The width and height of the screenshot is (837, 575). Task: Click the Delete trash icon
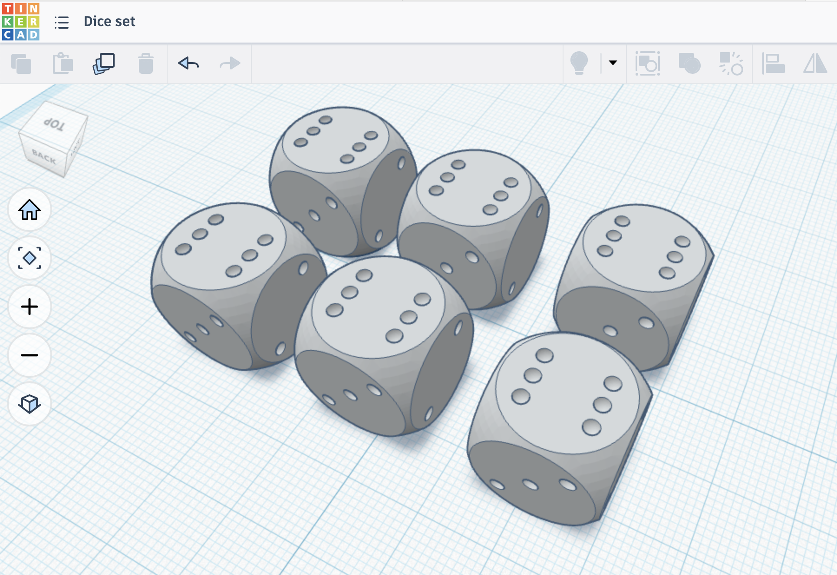146,63
